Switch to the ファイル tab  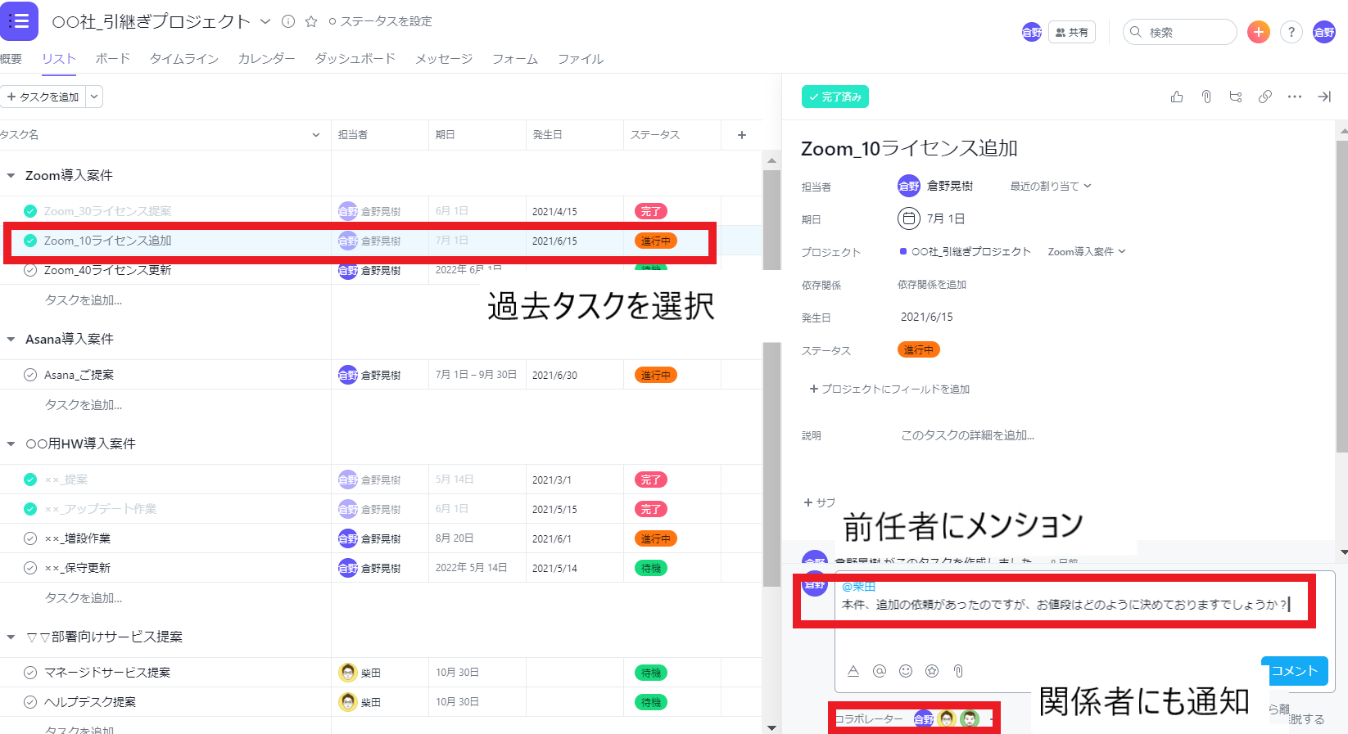(x=581, y=59)
